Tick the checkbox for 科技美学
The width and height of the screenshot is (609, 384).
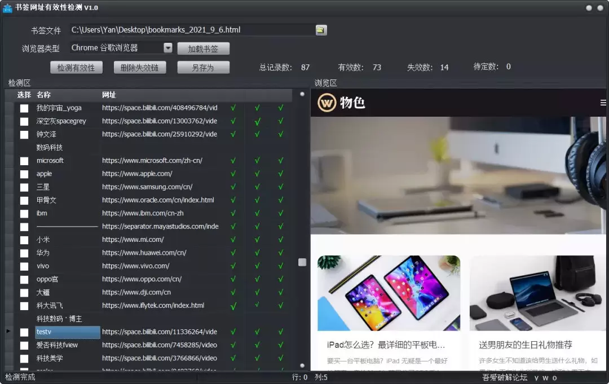(24, 359)
